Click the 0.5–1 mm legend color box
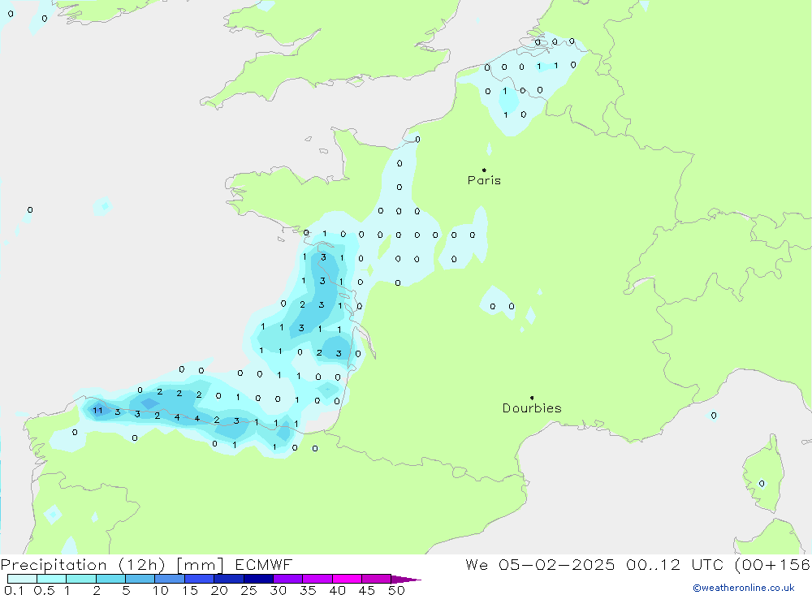This screenshot has width=812, height=595. click(52, 579)
